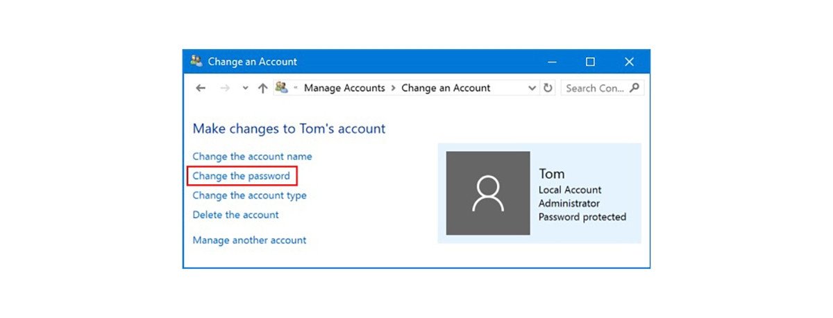The image size is (833, 318).
Task: Click the Forward navigation arrow
Action: [224, 88]
